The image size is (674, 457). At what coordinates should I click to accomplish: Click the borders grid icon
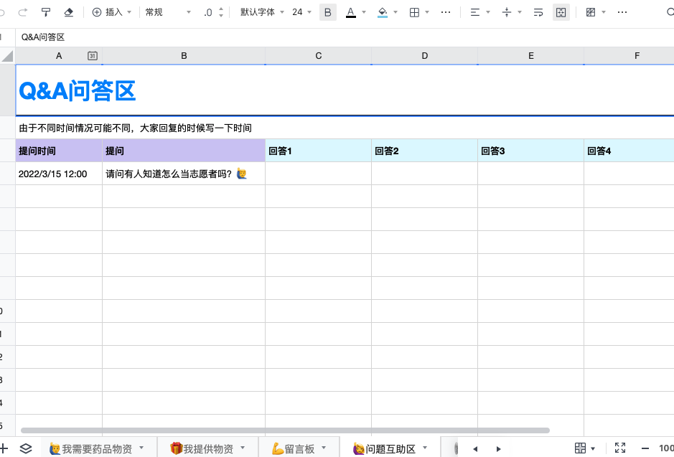414,12
